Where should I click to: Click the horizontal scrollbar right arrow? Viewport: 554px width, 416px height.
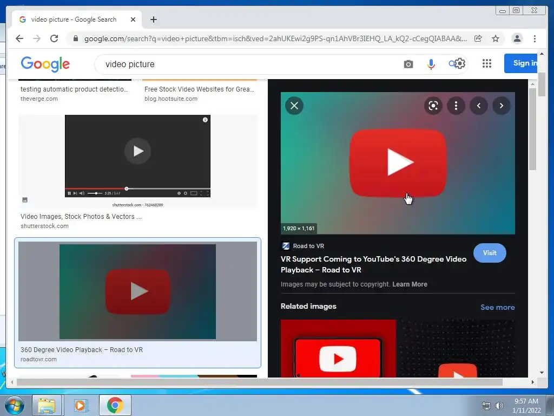pos(533,382)
